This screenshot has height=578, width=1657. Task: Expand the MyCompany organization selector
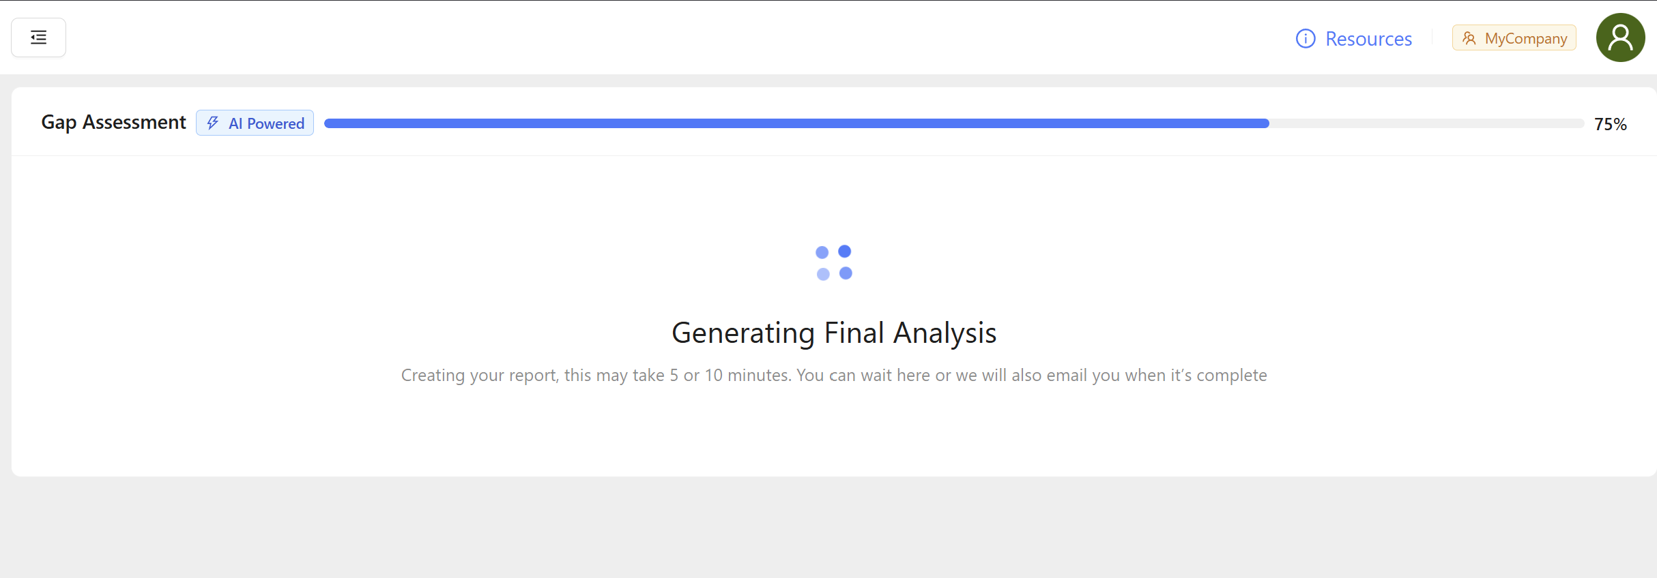click(x=1514, y=38)
